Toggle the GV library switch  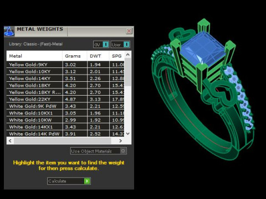[101, 44]
